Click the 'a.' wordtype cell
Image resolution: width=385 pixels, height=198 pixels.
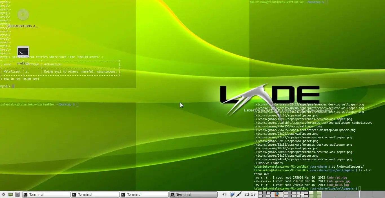coord(27,71)
